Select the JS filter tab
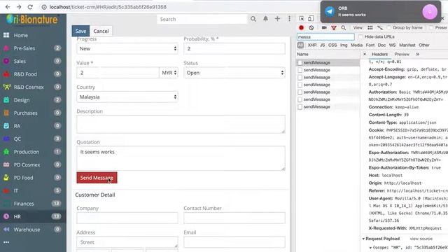The width and height of the screenshot is (448, 252). point(322,45)
